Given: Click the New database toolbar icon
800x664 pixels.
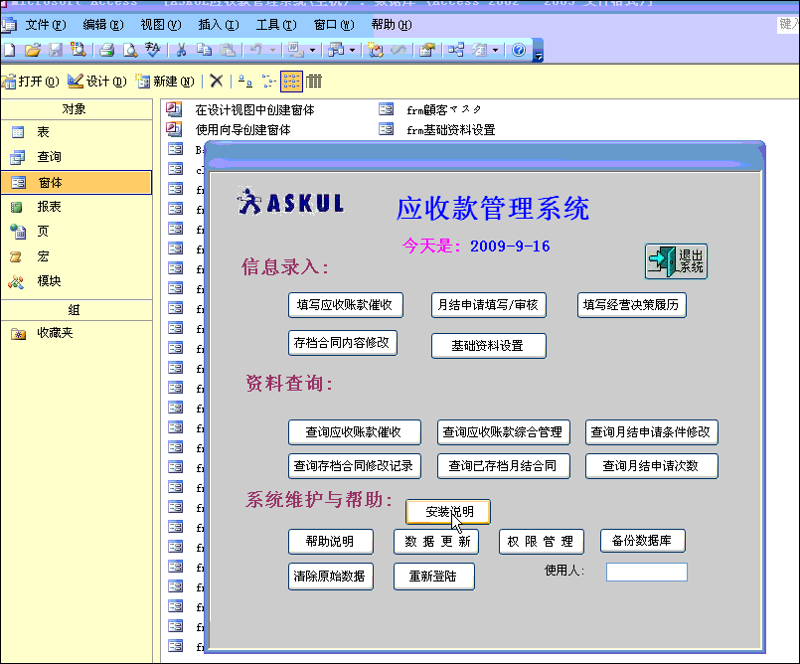Looking at the screenshot, I should 10,50.
